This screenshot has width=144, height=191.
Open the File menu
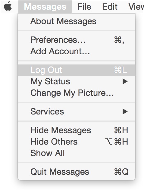coord(84,7)
